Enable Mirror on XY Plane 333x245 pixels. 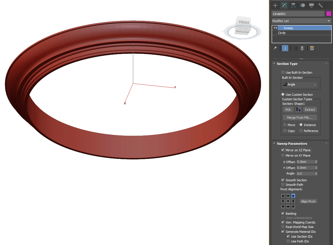point(283,155)
